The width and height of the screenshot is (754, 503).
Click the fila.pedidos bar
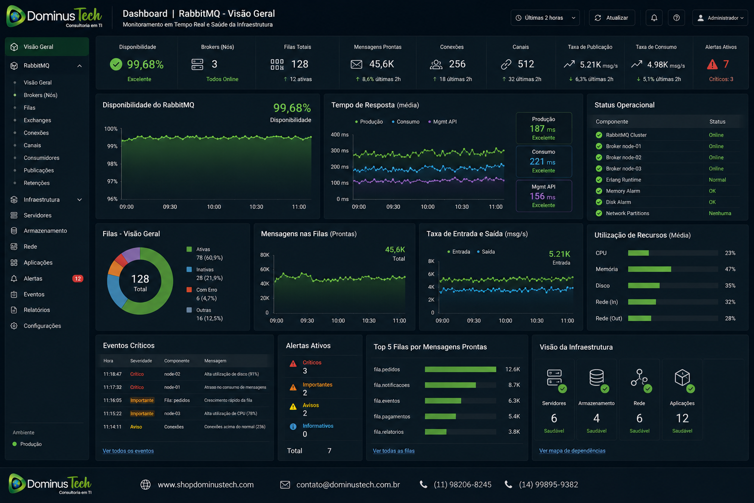tap(461, 369)
